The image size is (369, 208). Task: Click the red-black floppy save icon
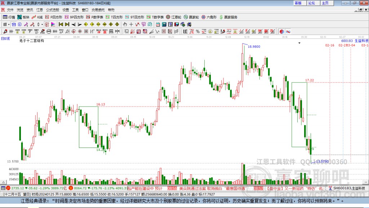coord(177,24)
